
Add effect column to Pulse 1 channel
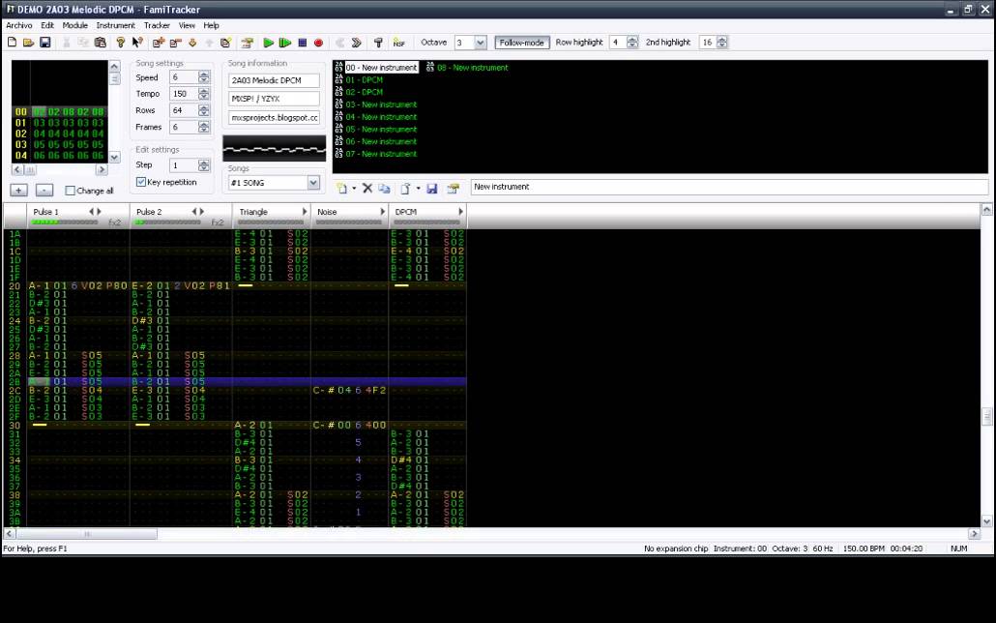pyautogui.click(x=99, y=212)
